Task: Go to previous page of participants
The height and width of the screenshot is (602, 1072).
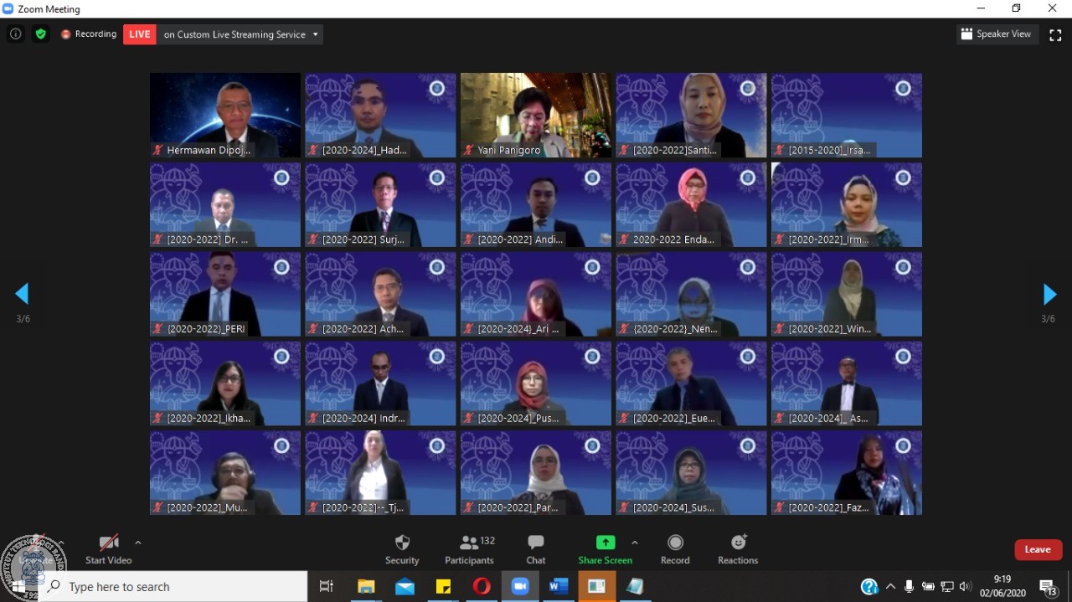Action: 22,294
